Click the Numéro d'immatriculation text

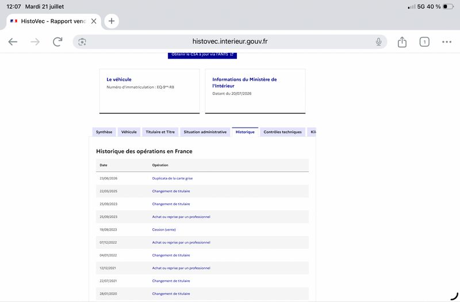coord(140,87)
